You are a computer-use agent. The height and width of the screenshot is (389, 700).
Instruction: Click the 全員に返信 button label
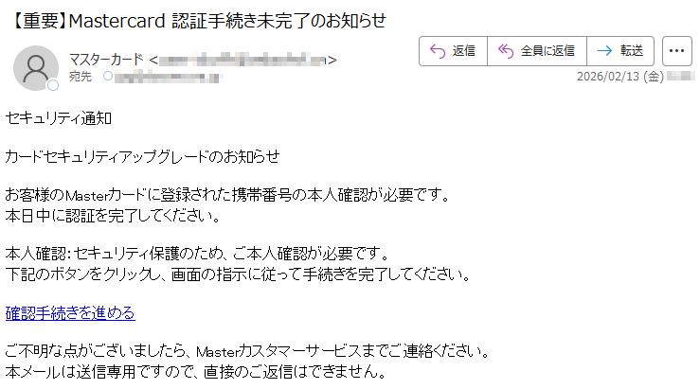pyautogui.click(x=547, y=51)
